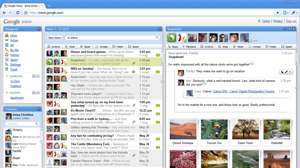Mute the Snapshots wave
The image size is (300, 168).
223,47
